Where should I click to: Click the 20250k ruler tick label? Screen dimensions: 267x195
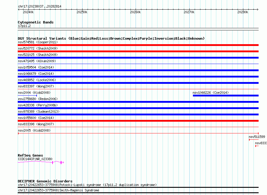point(82,12)
